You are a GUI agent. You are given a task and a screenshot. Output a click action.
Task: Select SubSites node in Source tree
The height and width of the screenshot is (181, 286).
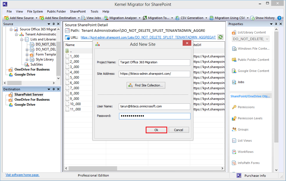[37, 64]
